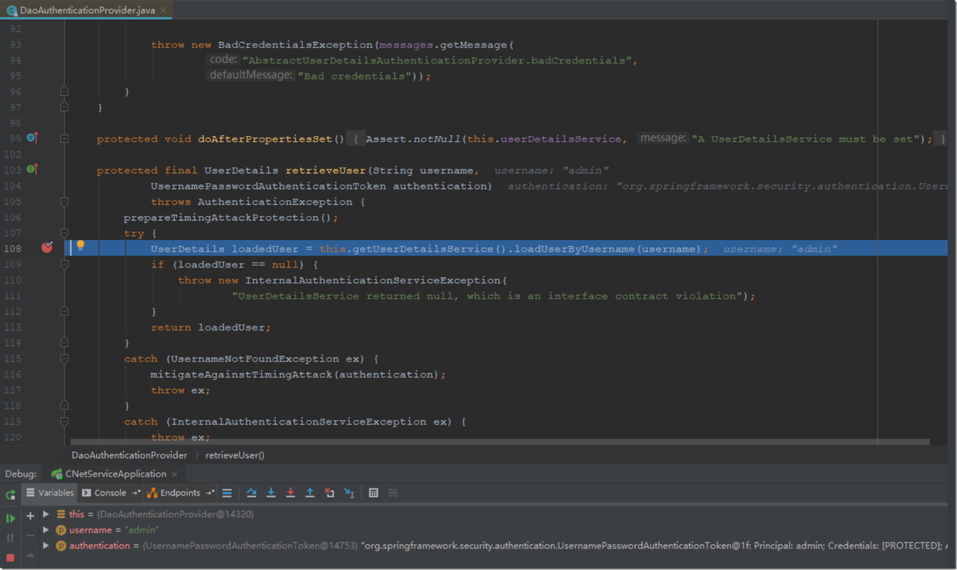Rerun CNetServiceApplication debug session

(10, 494)
